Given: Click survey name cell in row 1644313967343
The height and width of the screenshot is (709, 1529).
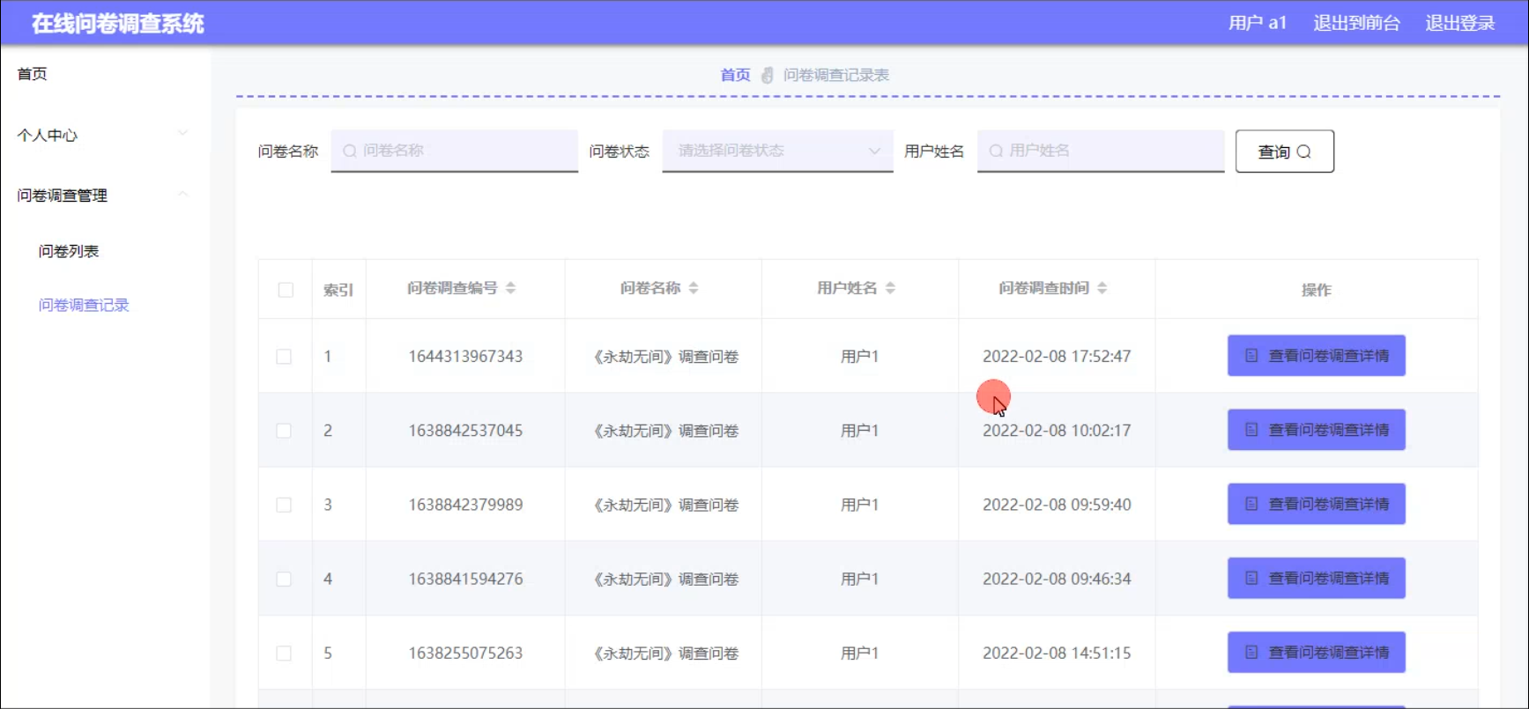Looking at the screenshot, I should coord(665,357).
